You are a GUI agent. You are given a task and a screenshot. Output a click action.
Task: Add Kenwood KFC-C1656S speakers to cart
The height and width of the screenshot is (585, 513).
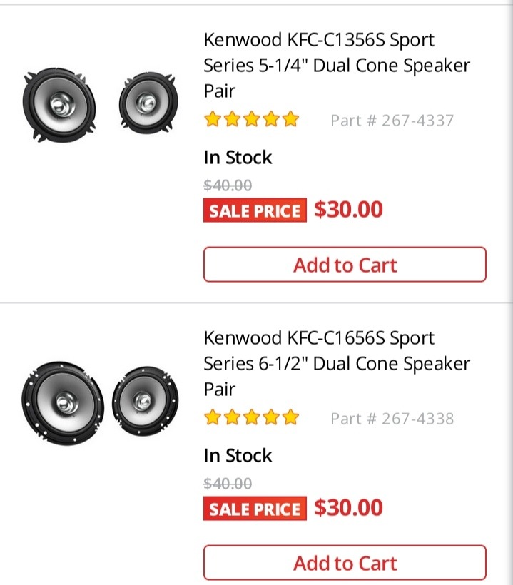(x=345, y=563)
